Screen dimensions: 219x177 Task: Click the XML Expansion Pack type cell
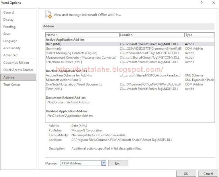(x=199, y=80)
